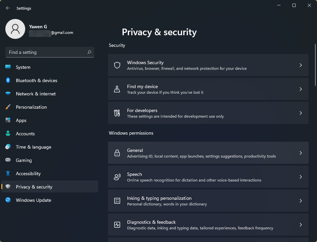Click the Speech voice icon

click(x=117, y=177)
